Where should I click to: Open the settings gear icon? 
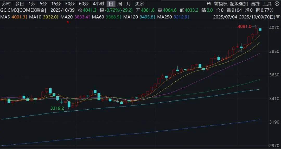click(x=277, y=4)
